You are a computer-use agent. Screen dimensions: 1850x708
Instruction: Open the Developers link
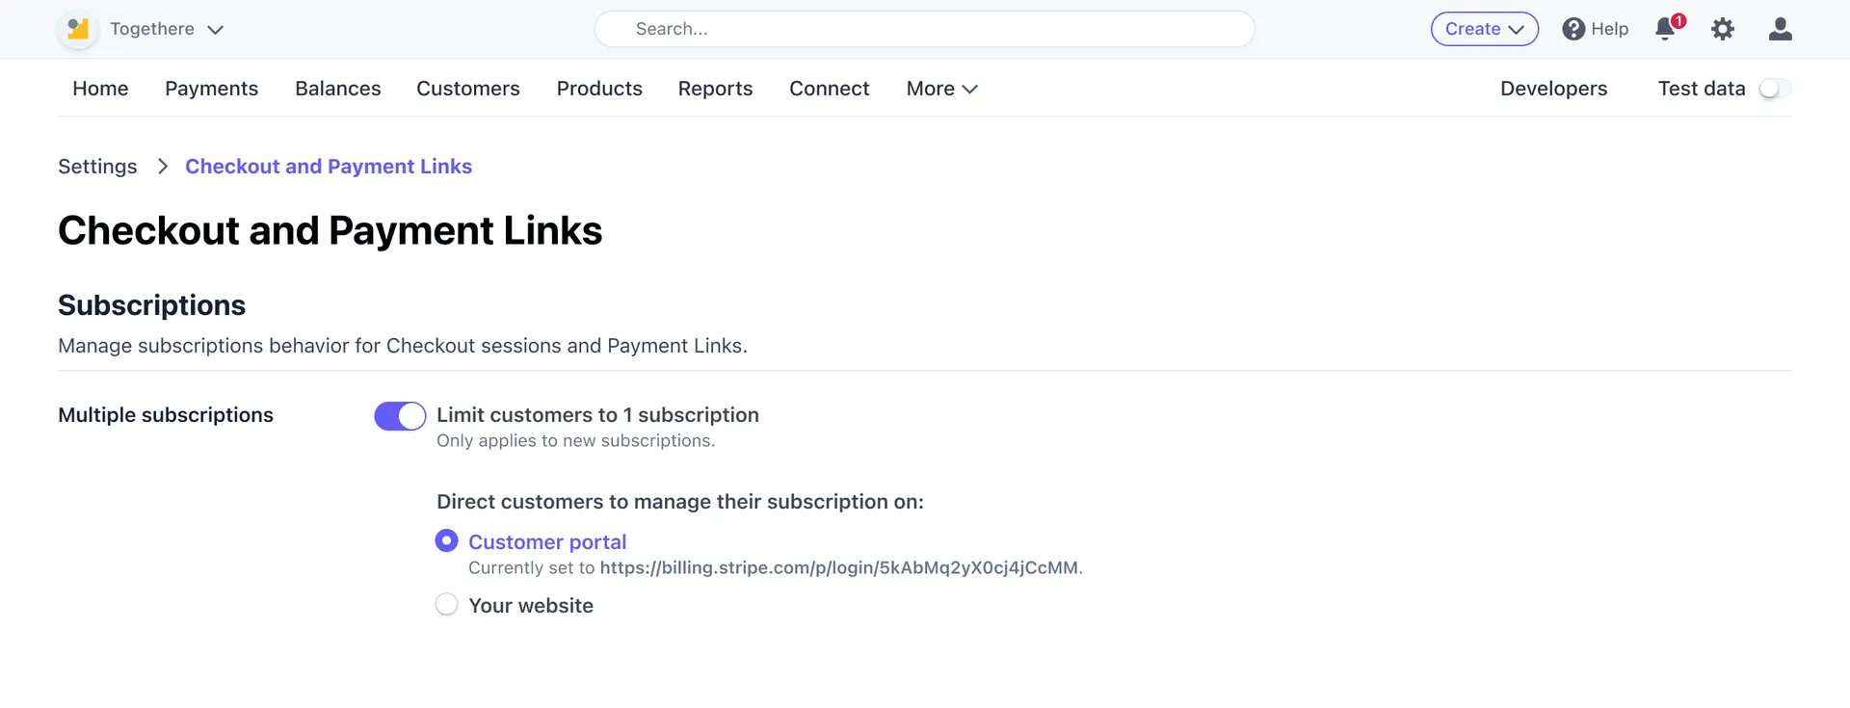point(1553,89)
